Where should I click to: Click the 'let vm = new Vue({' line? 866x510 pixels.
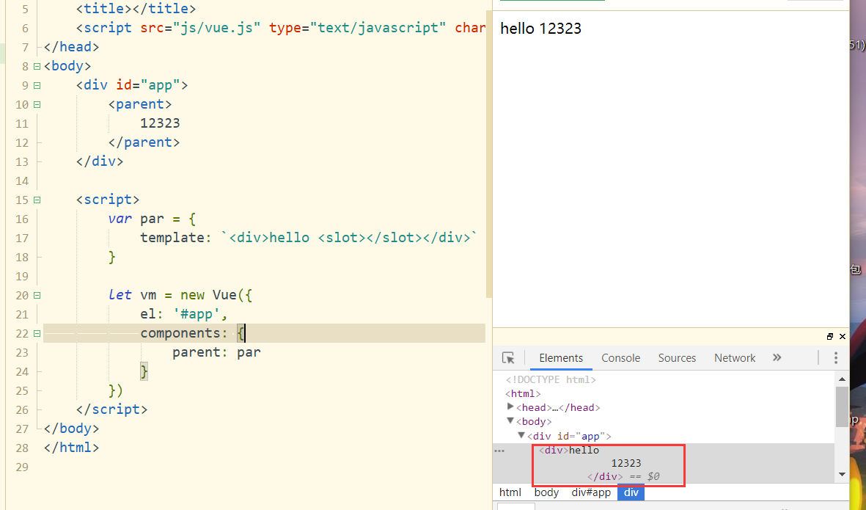pos(180,295)
